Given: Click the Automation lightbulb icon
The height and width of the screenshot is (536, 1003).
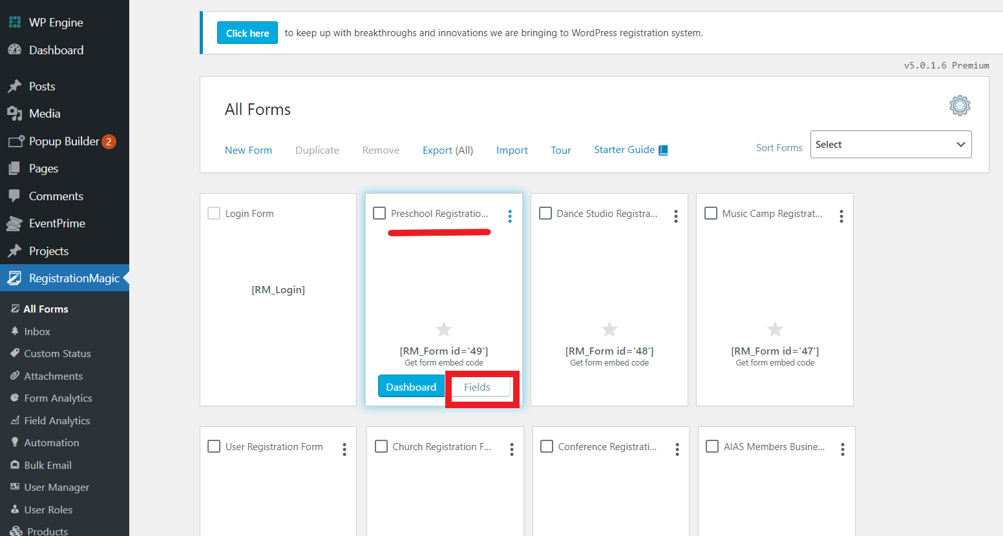Looking at the screenshot, I should (x=15, y=442).
